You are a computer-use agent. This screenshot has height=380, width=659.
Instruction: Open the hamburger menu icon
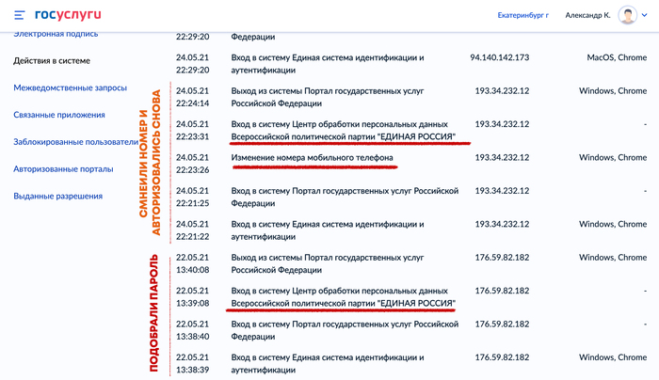[x=20, y=15]
